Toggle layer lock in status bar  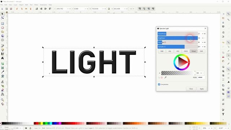pos(30,128)
